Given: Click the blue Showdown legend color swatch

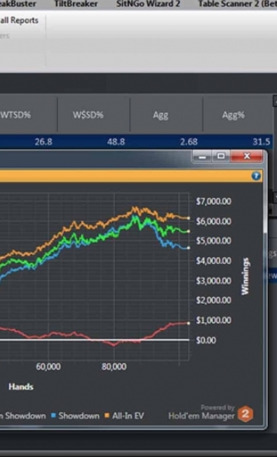Looking at the screenshot, I should coord(53,415).
